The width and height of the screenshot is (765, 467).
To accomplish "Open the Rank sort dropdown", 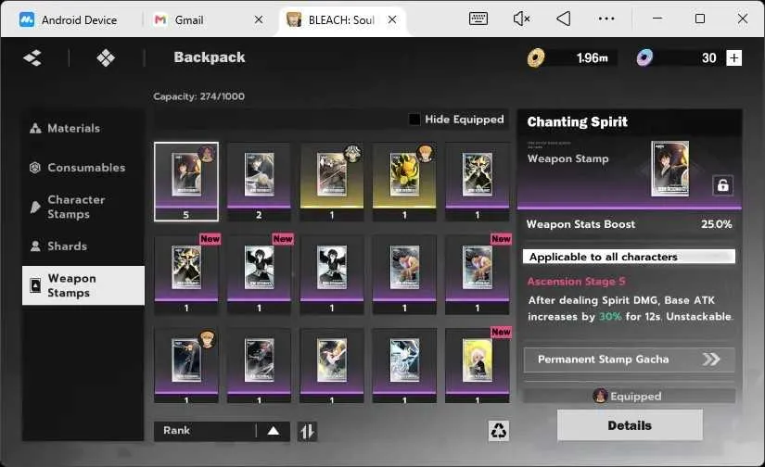I will (x=222, y=431).
